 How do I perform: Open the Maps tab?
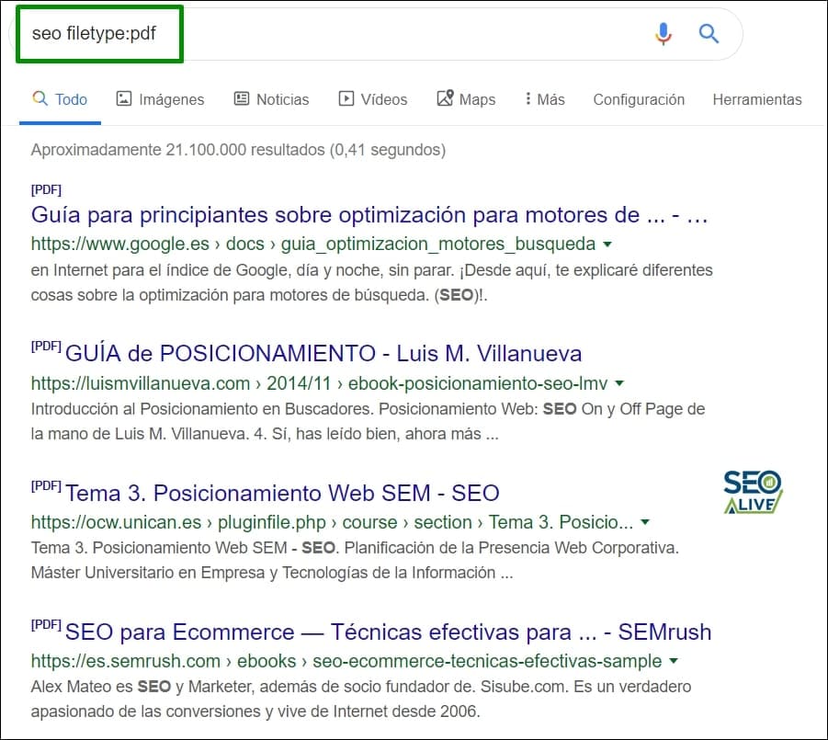[466, 99]
